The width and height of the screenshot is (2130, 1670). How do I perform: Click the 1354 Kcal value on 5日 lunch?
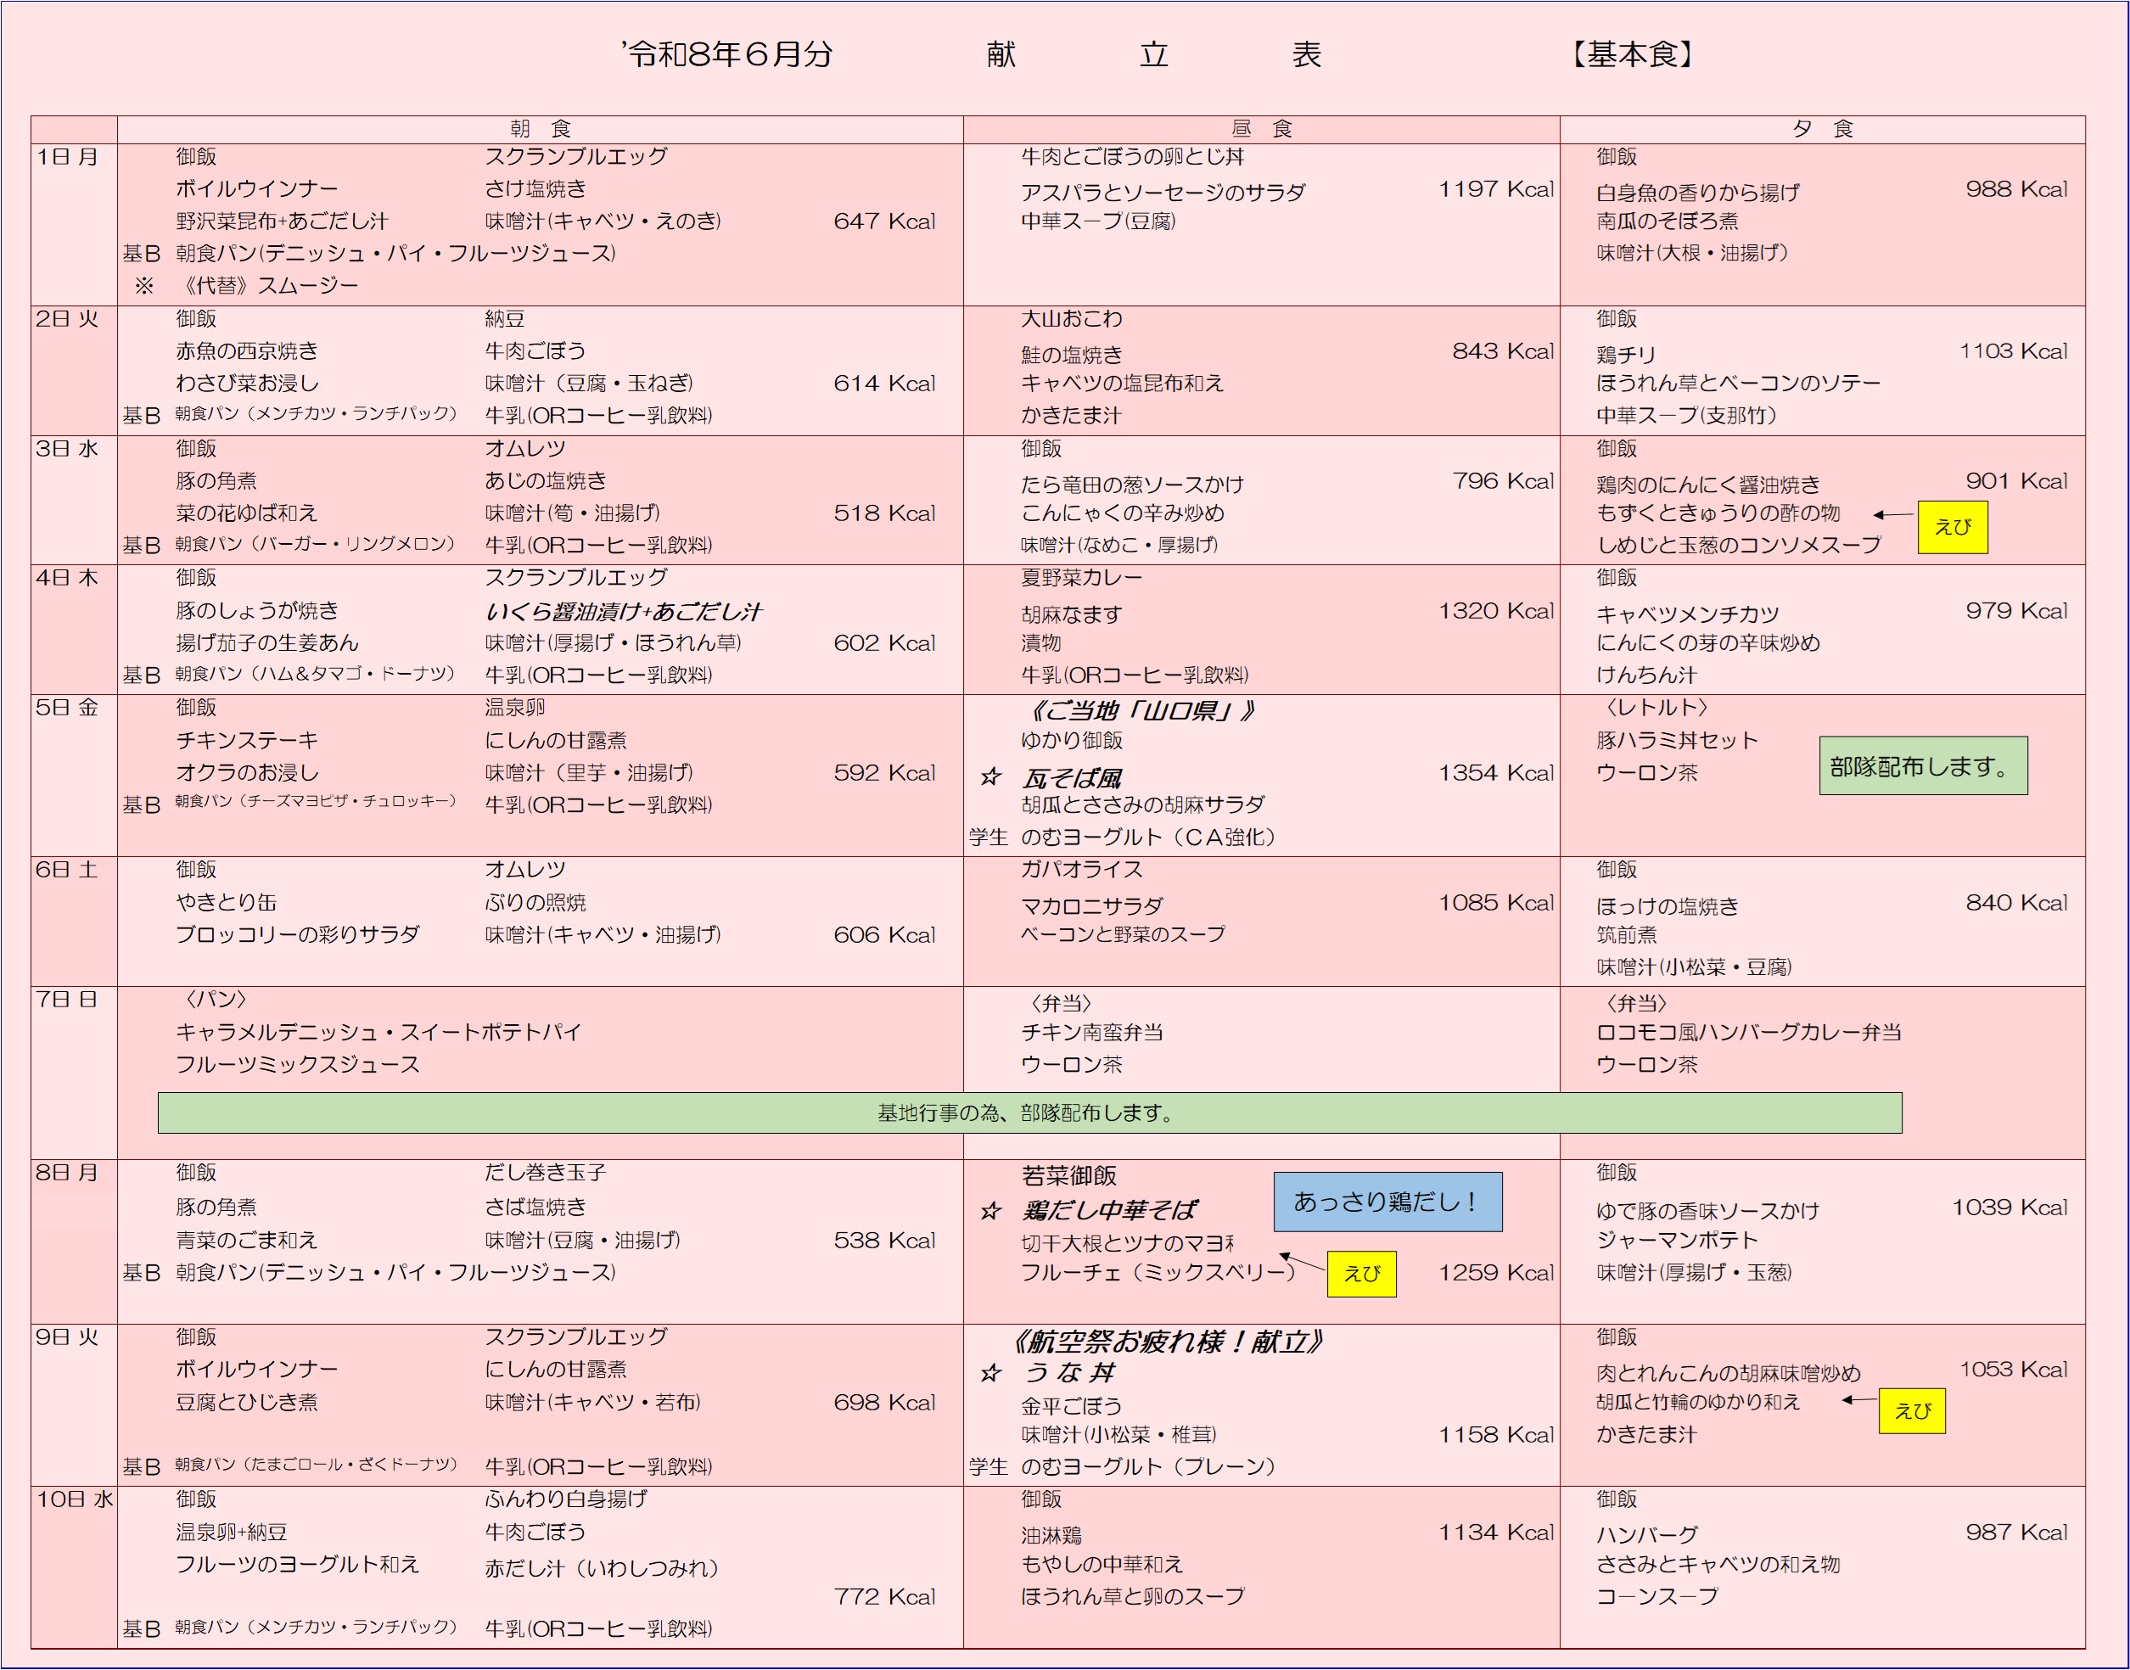click(x=1495, y=773)
